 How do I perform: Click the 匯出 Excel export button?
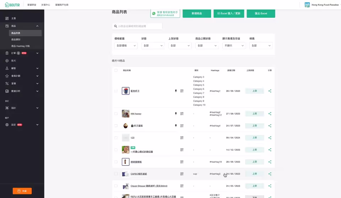pos(261,13)
